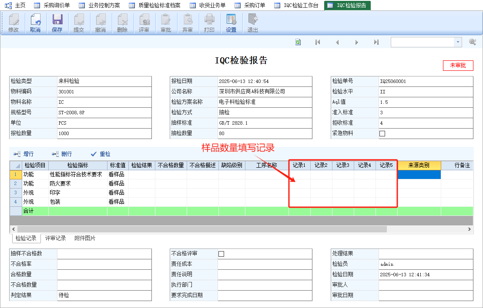Click the 责任成本 input field
The height and width of the screenshot is (308, 483).
pyautogui.click(x=265, y=265)
